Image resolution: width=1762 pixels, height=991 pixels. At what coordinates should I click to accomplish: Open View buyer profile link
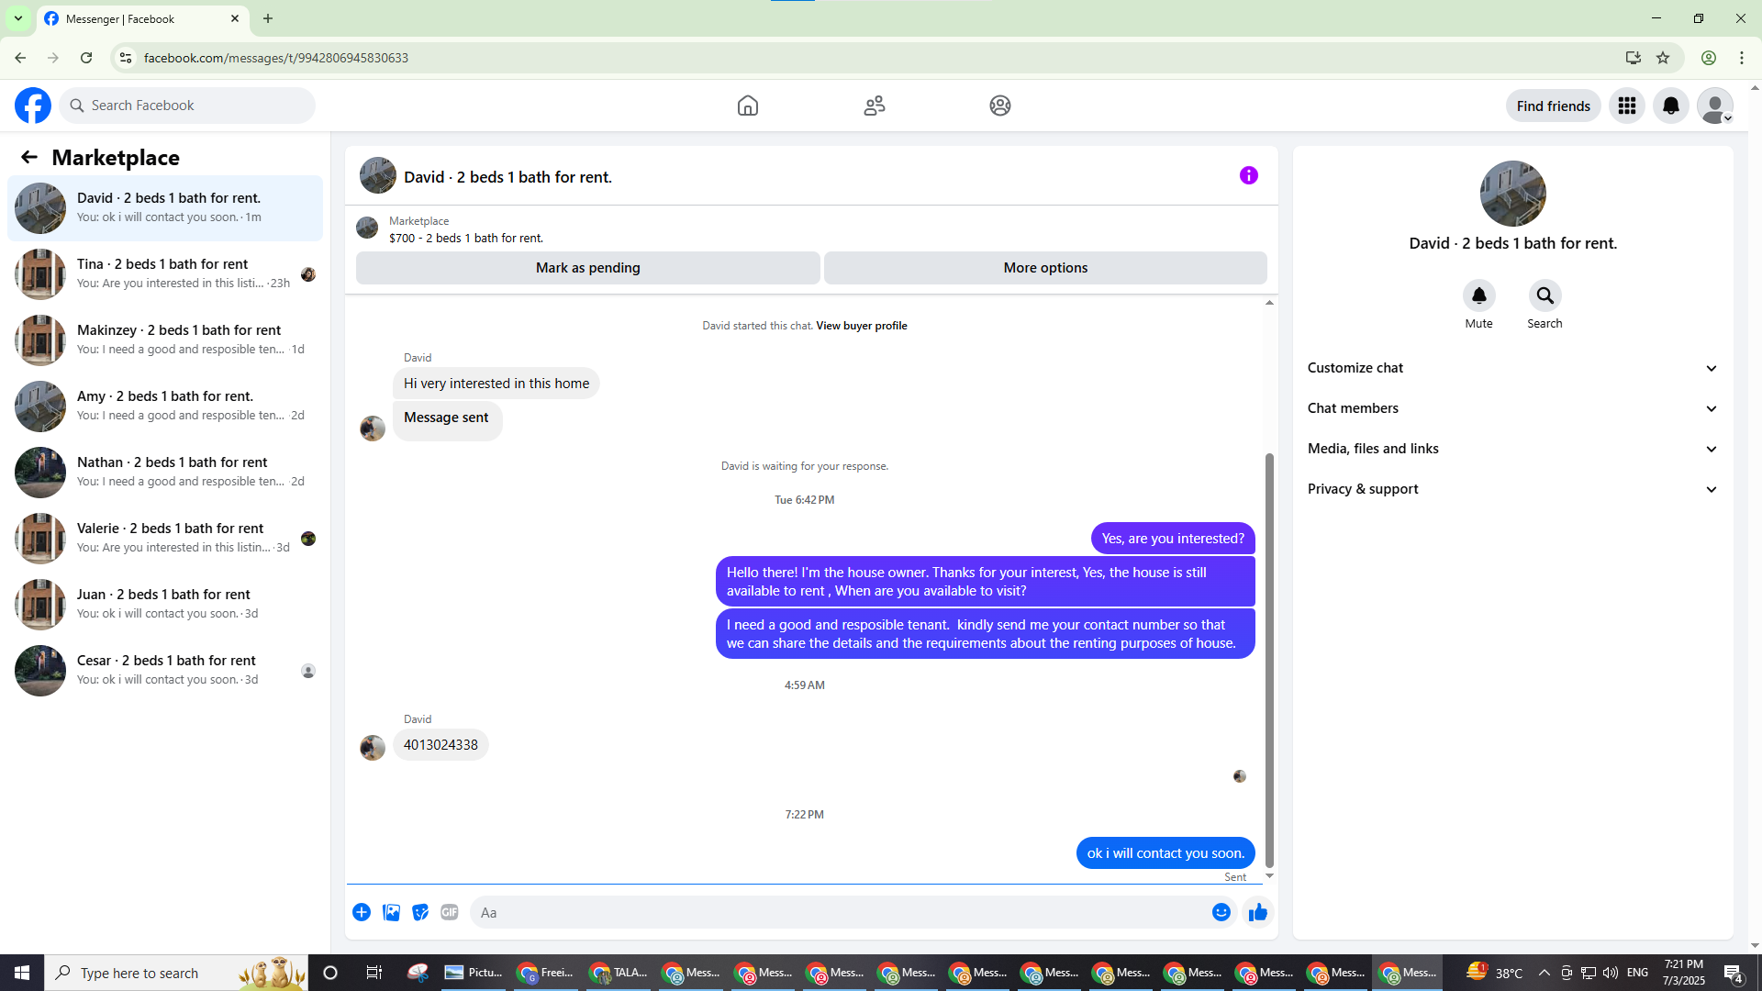(861, 326)
